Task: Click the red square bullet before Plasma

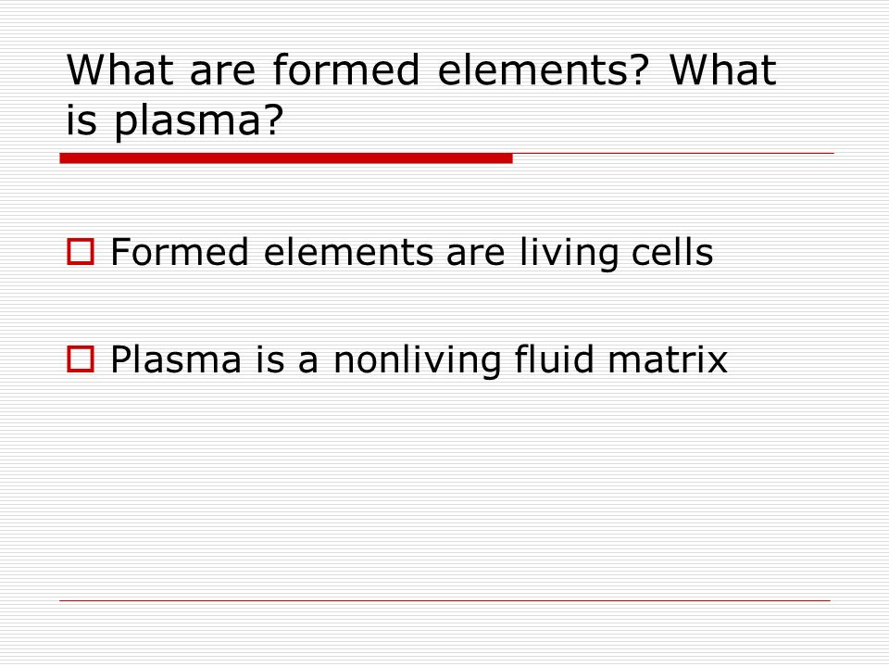Action: tap(81, 359)
